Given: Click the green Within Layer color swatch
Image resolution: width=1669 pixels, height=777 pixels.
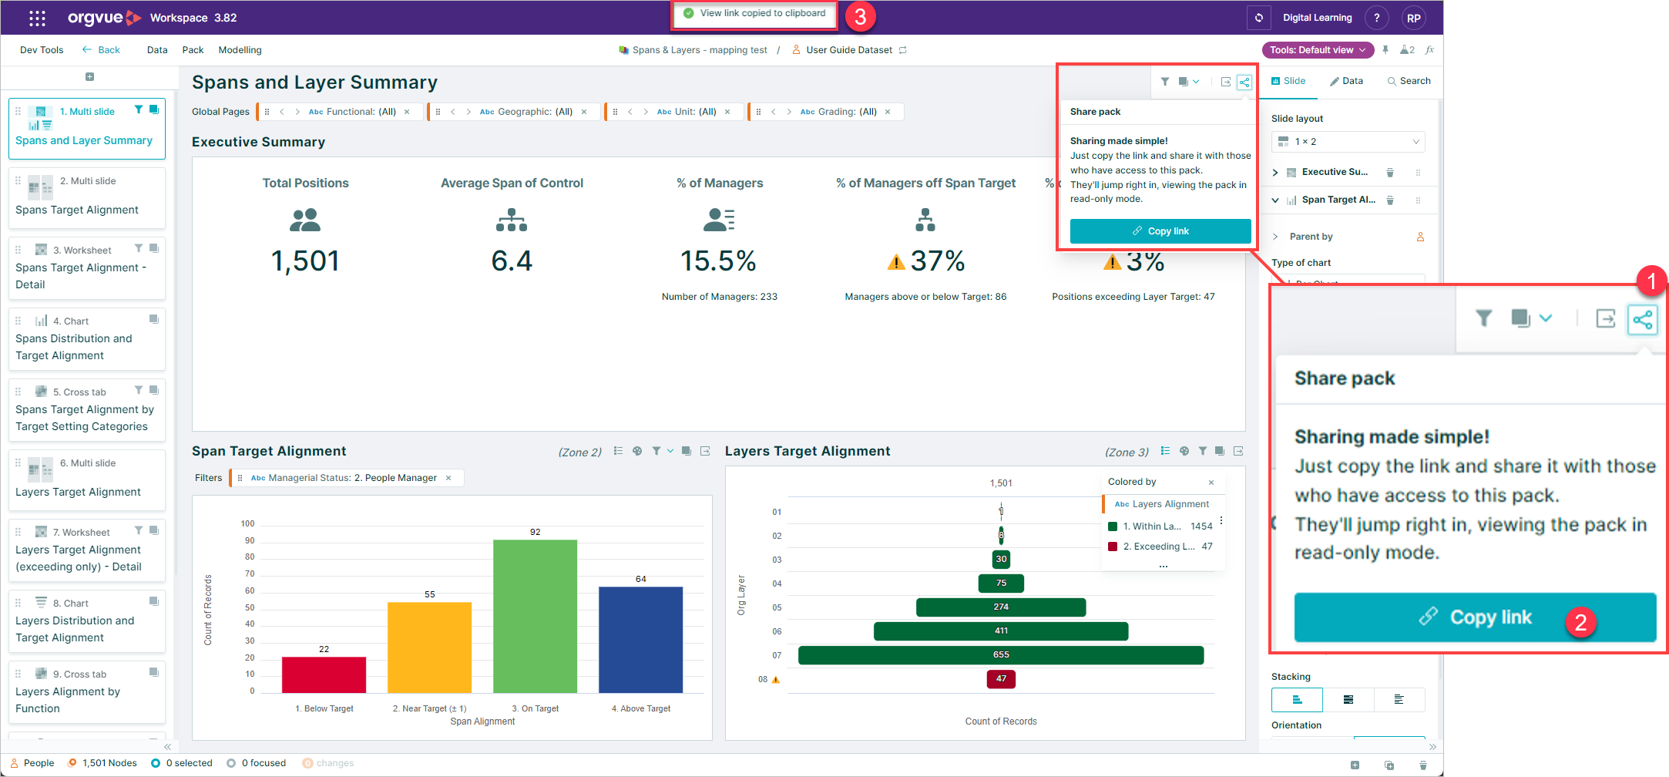Looking at the screenshot, I should [1112, 526].
